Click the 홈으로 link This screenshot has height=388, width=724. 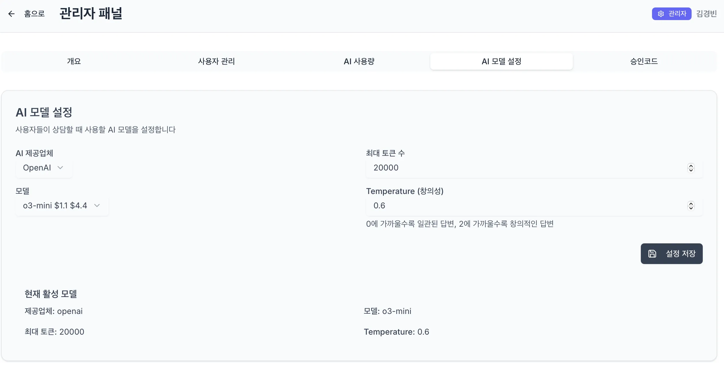click(34, 14)
